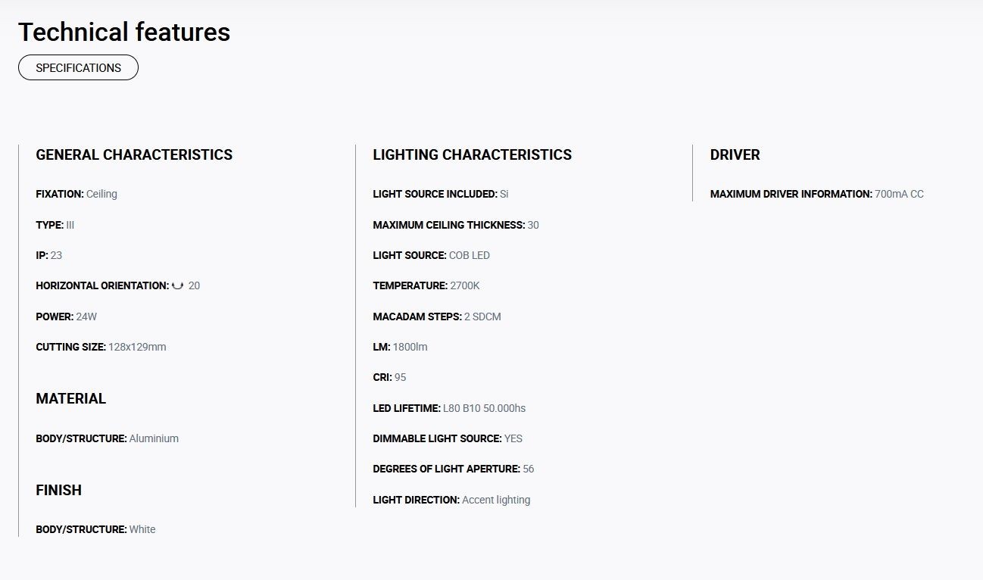The image size is (983, 580).
Task: Click the IP rating value 23
Action: pos(56,255)
